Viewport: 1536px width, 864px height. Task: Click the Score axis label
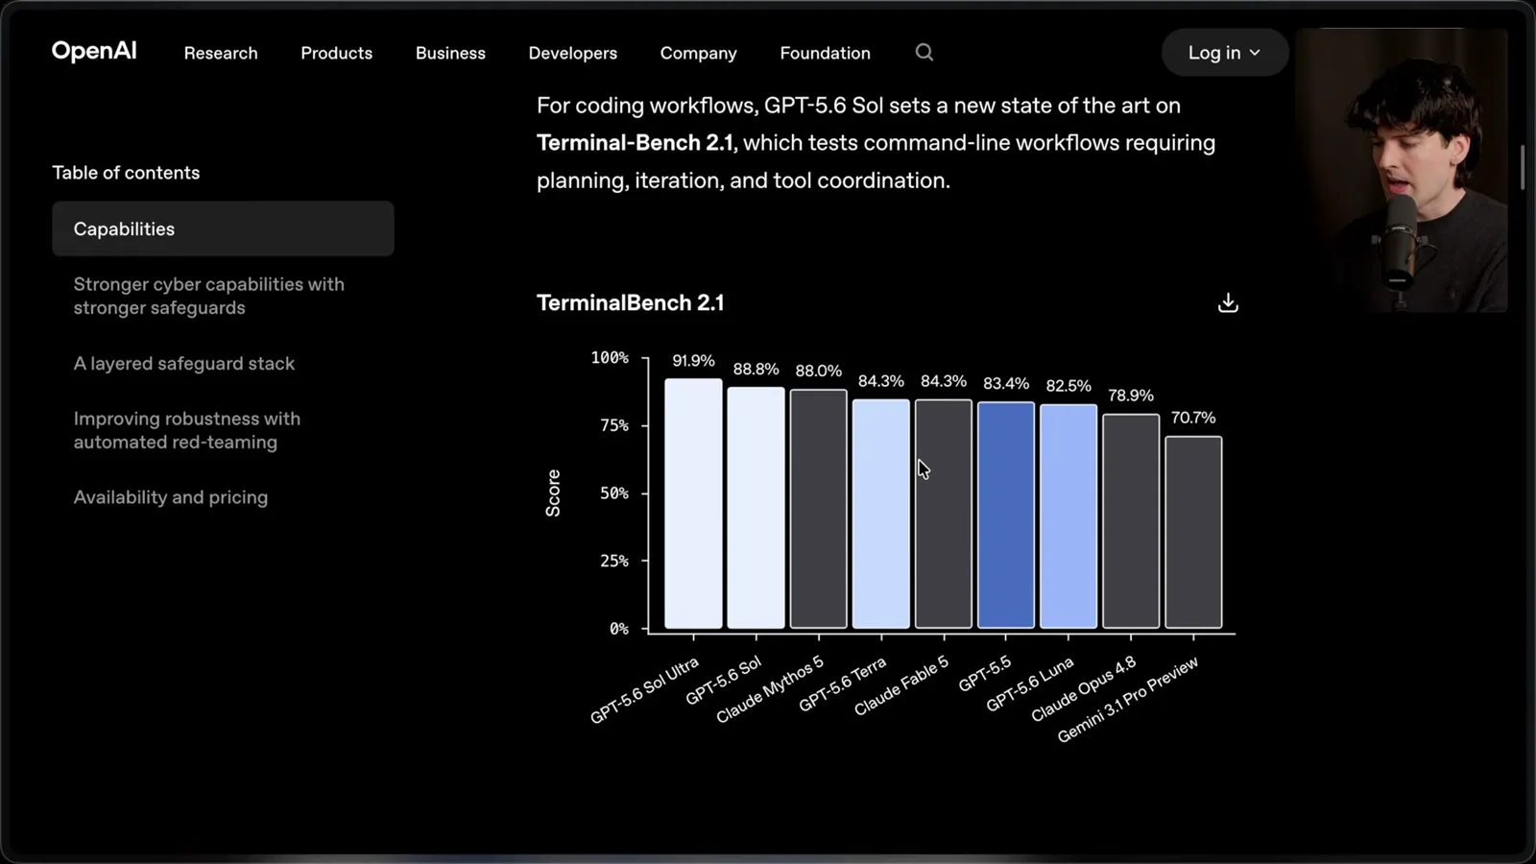point(553,493)
